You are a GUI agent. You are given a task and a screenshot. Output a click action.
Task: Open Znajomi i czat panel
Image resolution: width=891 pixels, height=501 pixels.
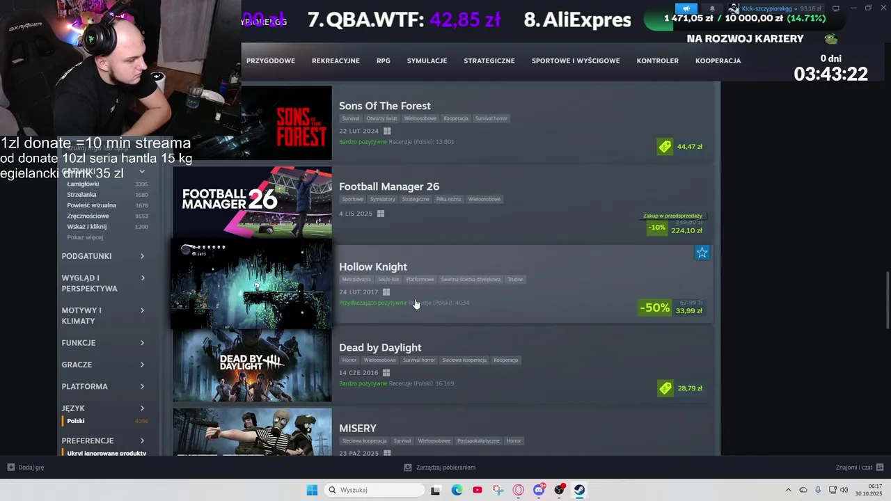pyautogui.click(x=860, y=468)
